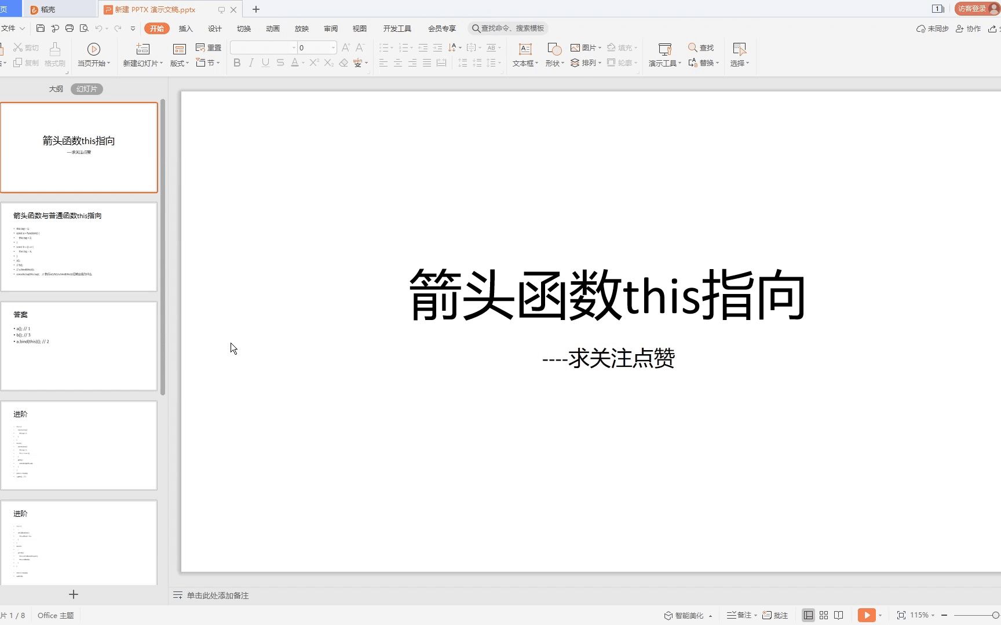Open the 设计 ribbon tab
Screen dimensions: 1001x625
tap(214, 28)
